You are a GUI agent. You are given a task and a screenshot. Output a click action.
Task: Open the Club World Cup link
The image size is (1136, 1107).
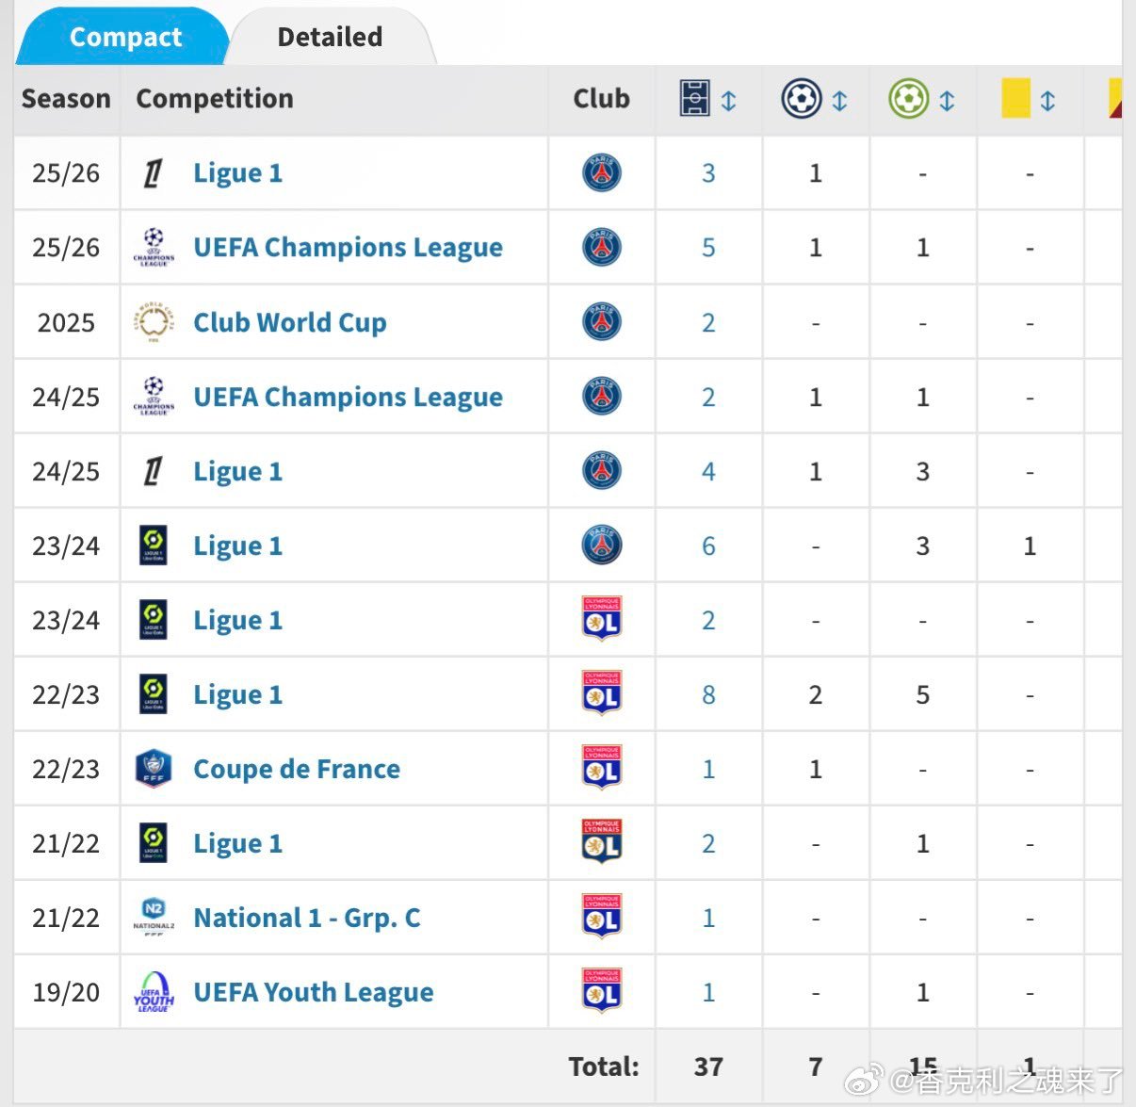pyautogui.click(x=290, y=322)
